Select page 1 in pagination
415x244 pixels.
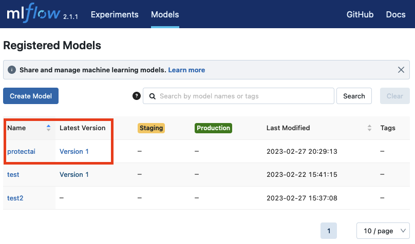point(329,231)
